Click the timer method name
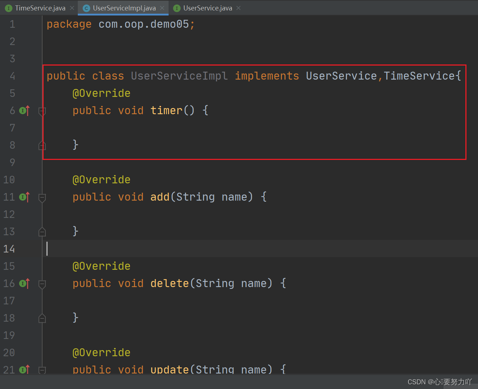 166,111
